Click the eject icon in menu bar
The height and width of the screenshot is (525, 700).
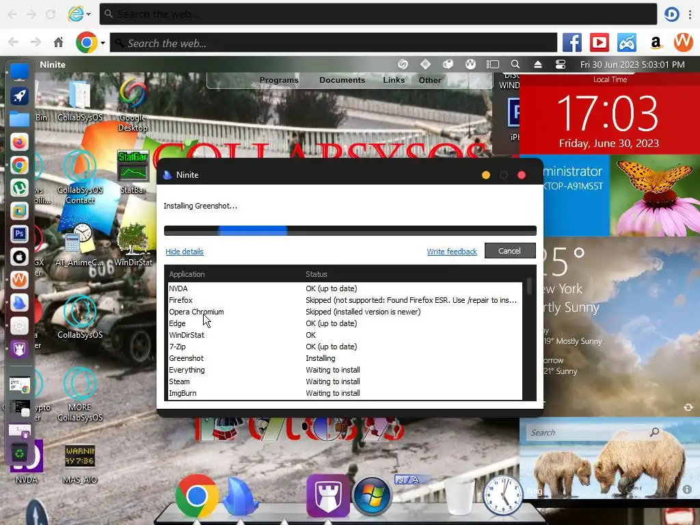point(538,64)
